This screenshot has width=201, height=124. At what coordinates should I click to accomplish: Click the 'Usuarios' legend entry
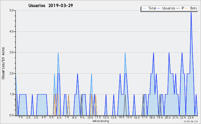click(x=166, y=8)
